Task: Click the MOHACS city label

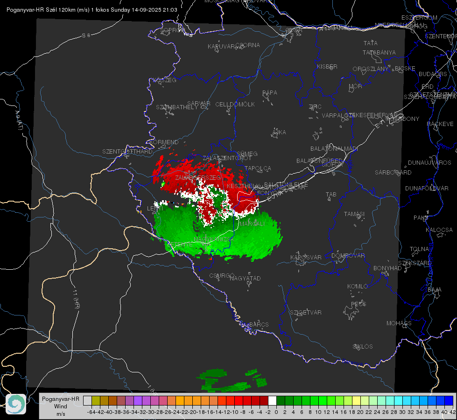Action: pyautogui.click(x=399, y=323)
